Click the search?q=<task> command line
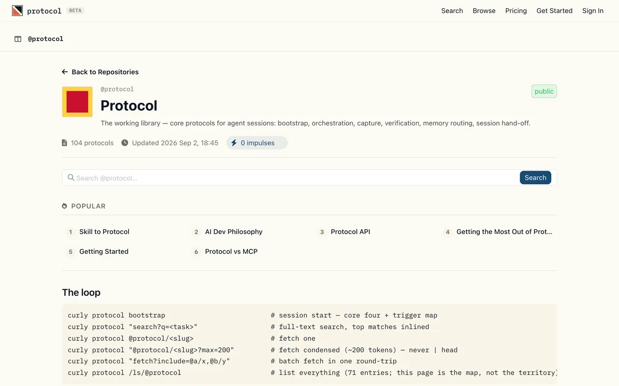This screenshot has width=619, height=386. [x=133, y=327]
